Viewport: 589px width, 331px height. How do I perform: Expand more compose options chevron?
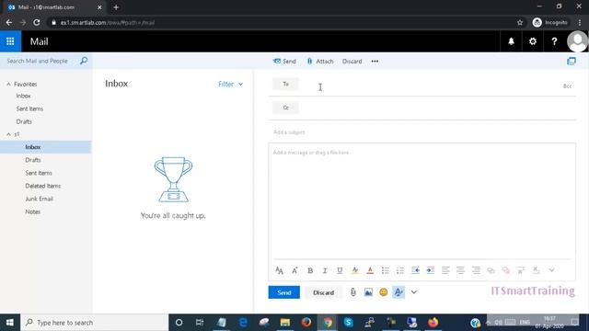pyautogui.click(x=414, y=292)
